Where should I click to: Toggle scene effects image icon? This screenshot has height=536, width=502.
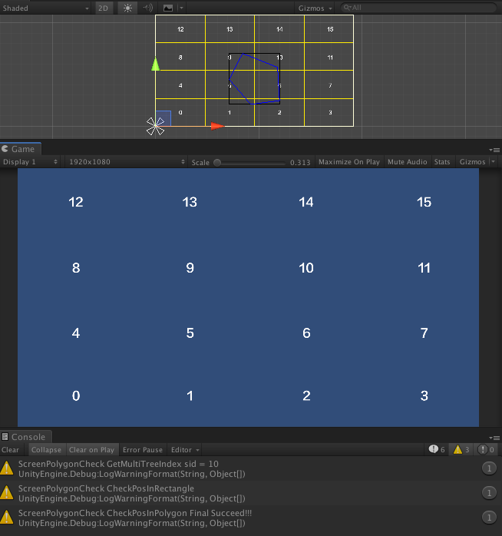click(168, 8)
